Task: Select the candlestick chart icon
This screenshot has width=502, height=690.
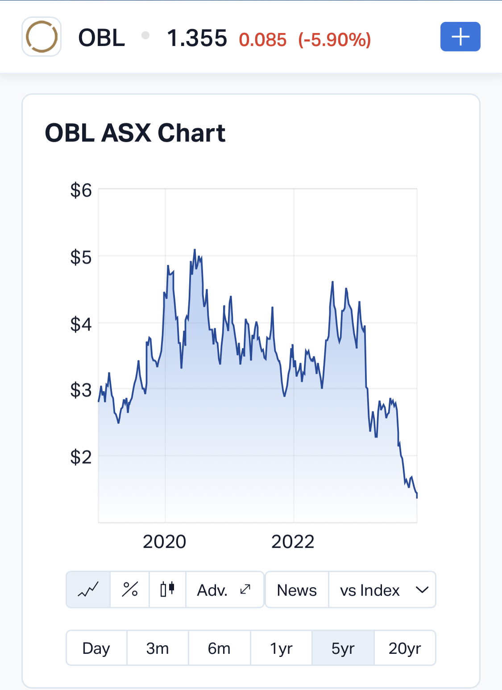Action: coord(167,590)
